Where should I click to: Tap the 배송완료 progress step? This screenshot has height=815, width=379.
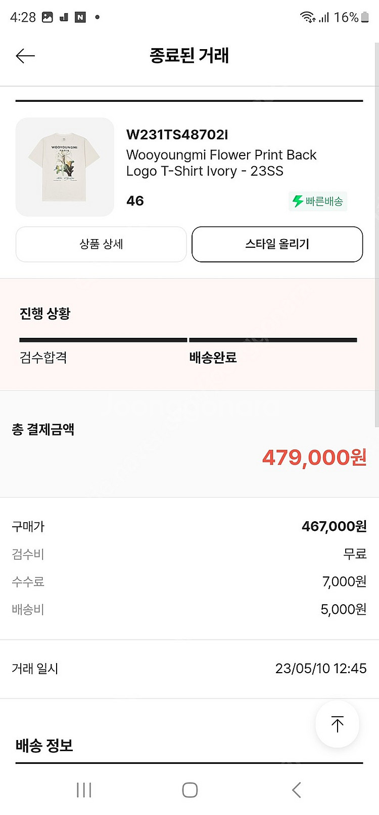click(x=213, y=358)
